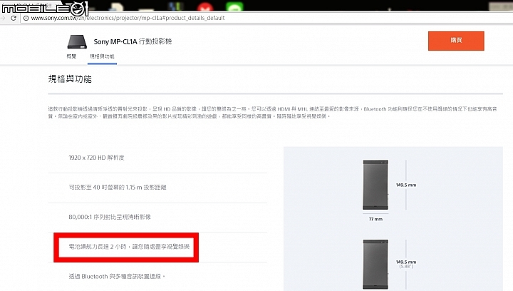The height and width of the screenshot is (291, 513).
Task: Click the Sony MP-CL1A product thumbnail
Action: tap(77, 42)
